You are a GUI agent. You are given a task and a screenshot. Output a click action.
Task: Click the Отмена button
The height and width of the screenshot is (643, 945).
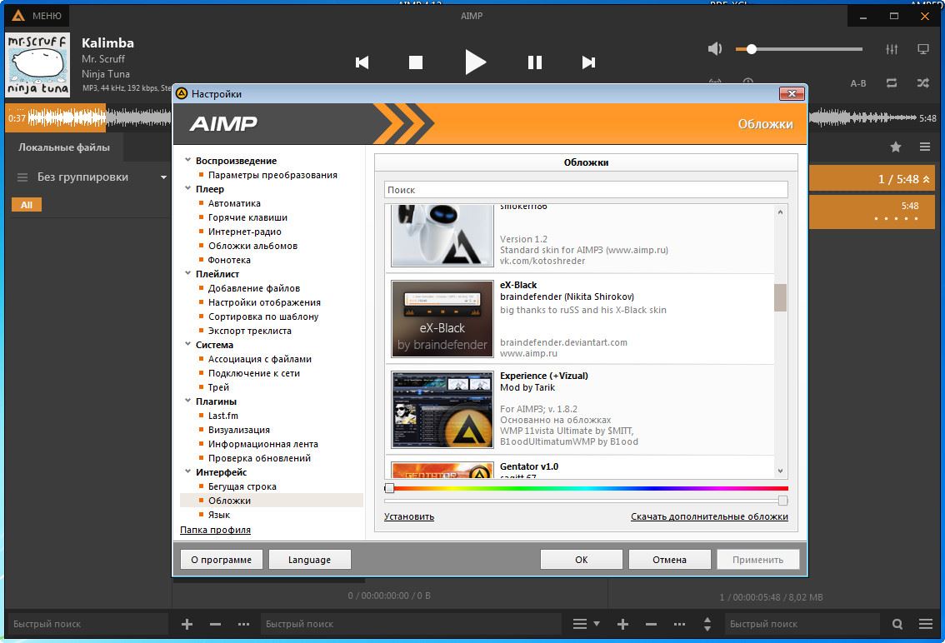(669, 559)
